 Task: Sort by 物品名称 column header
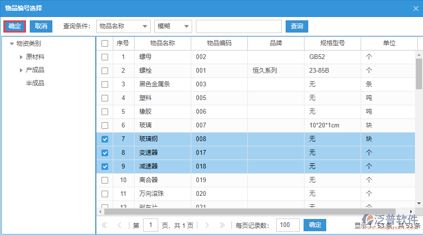(x=163, y=43)
